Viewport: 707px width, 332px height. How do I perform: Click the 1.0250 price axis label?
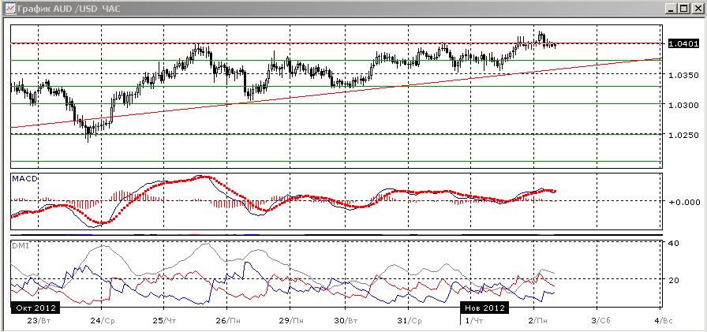683,135
